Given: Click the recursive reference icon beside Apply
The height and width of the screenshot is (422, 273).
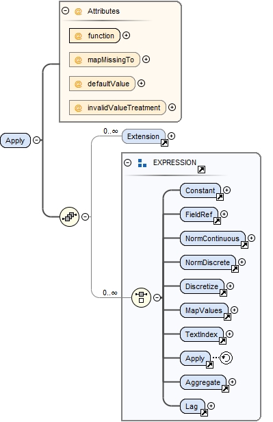Looking at the screenshot, I should 226,358.
